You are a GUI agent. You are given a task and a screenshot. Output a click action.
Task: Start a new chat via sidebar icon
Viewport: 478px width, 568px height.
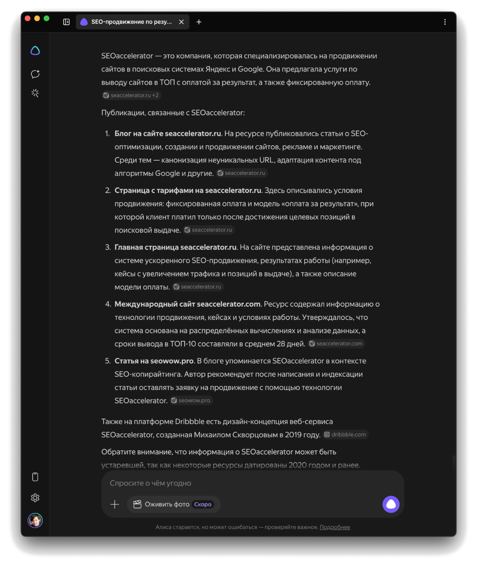35,74
